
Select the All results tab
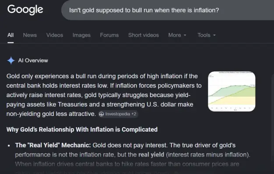click(11, 35)
